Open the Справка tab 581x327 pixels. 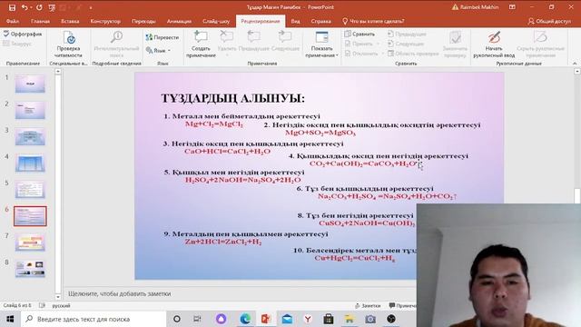320,21
